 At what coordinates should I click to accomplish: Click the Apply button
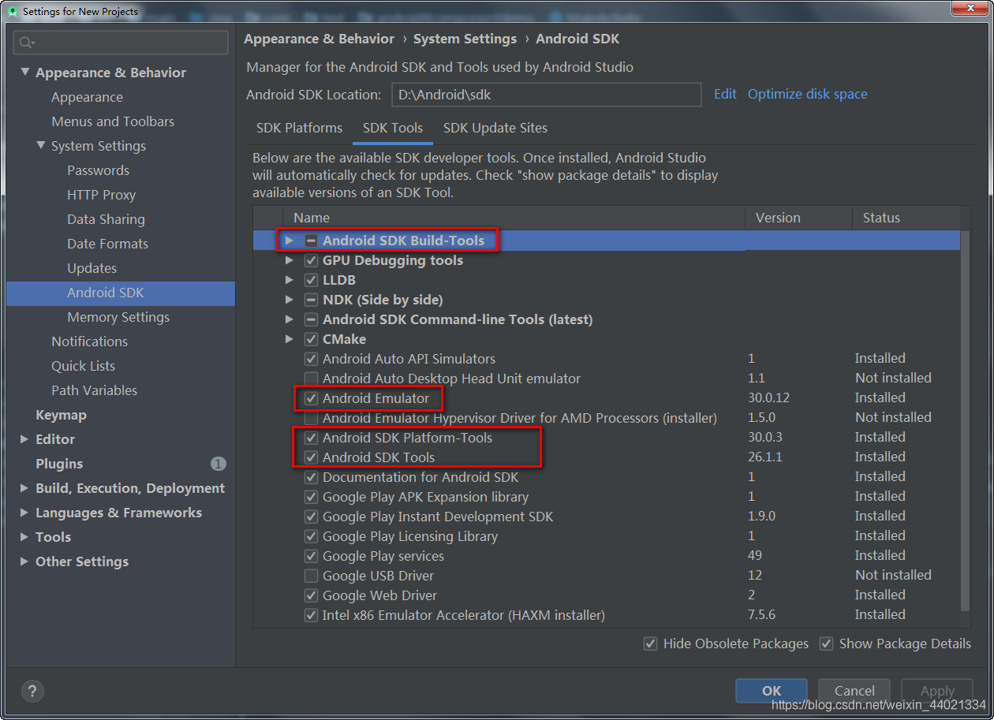click(x=937, y=691)
